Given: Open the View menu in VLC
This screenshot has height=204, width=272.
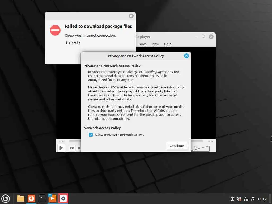Looking at the screenshot, I should [155, 44].
